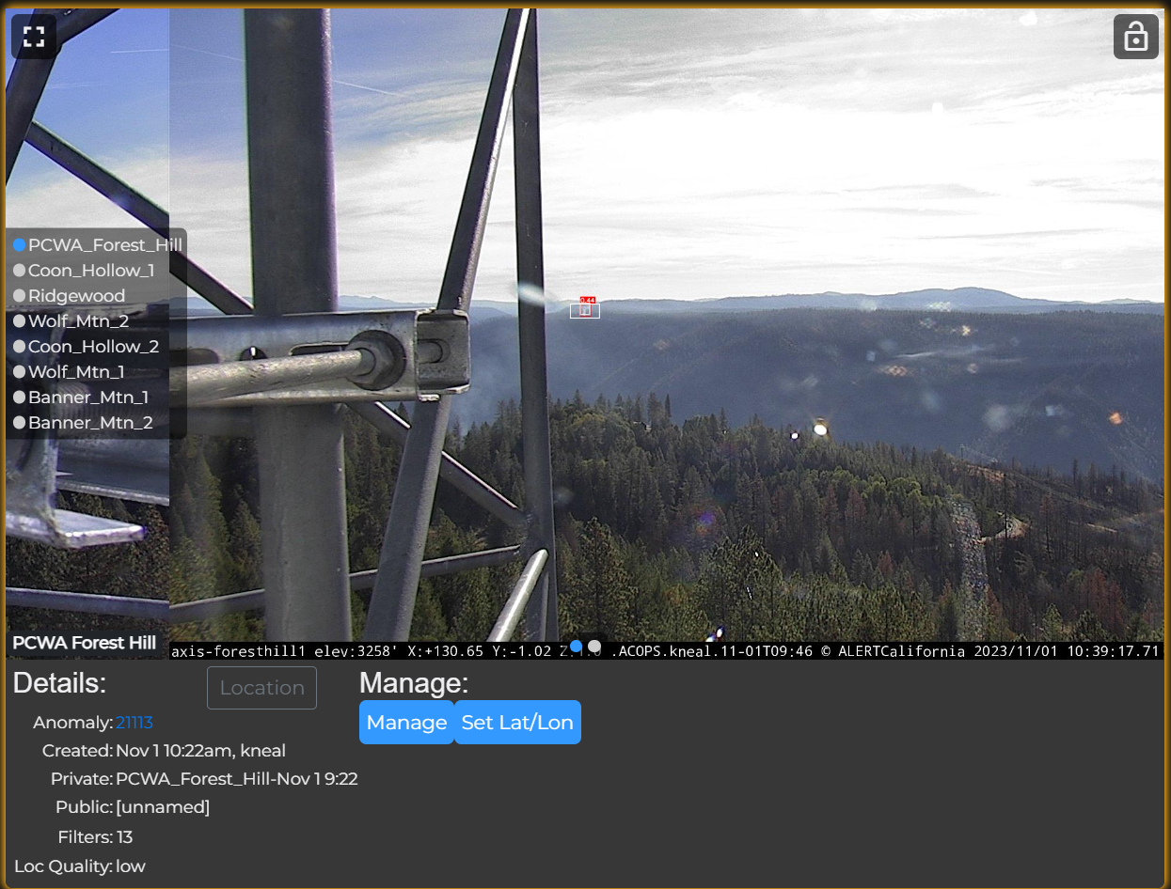1171x889 pixels.
Task: Enter fullscreen mode for the camera view
Action: click(x=34, y=37)
